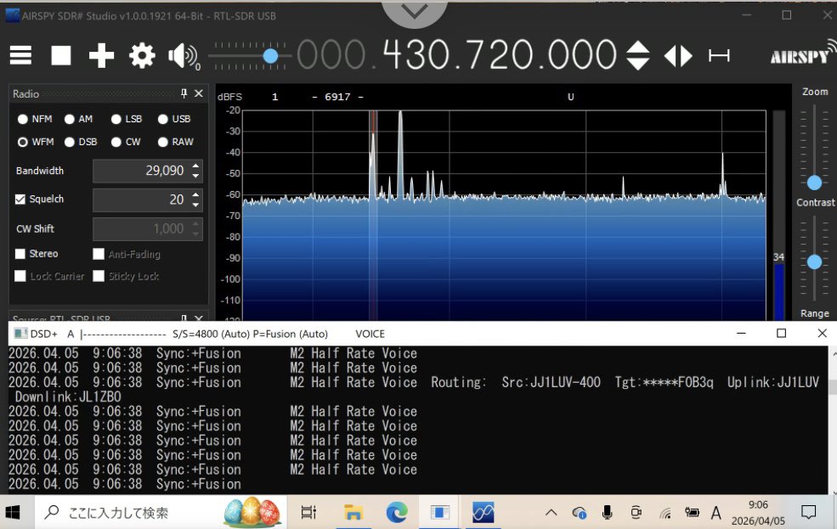Click the Zoom slider knob
This screenshot has height=529, width=837.
[x=814, y=183]
